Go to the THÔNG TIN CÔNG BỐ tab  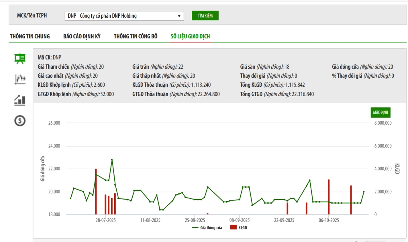(x=136, y=36)
